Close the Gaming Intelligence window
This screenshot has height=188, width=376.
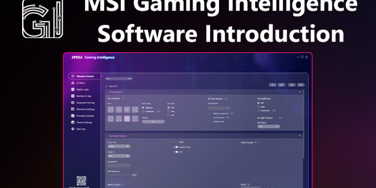(x=306, y=57)
